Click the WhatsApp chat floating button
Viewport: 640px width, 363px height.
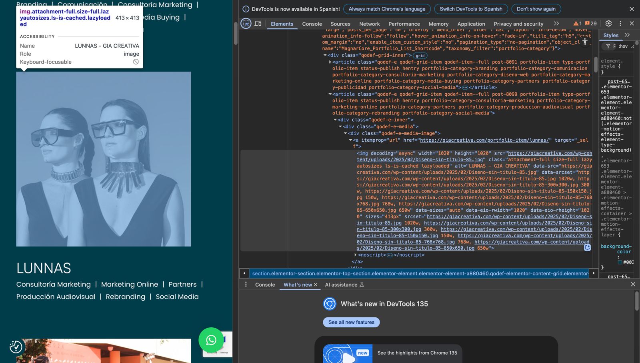211,340
